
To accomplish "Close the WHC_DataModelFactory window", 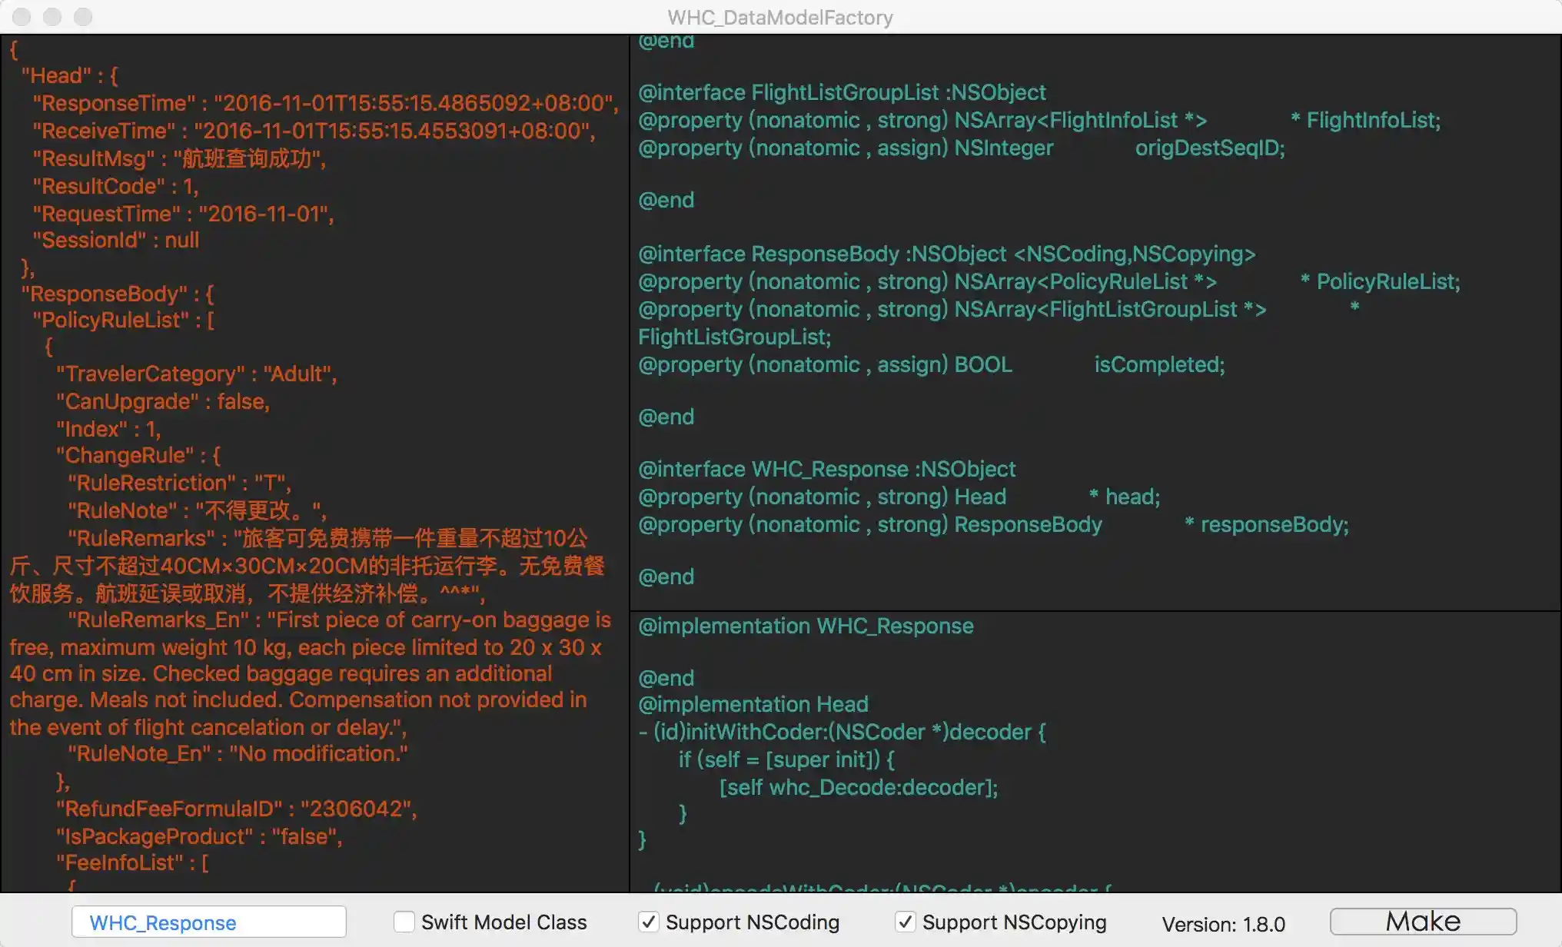I will 22,16.
